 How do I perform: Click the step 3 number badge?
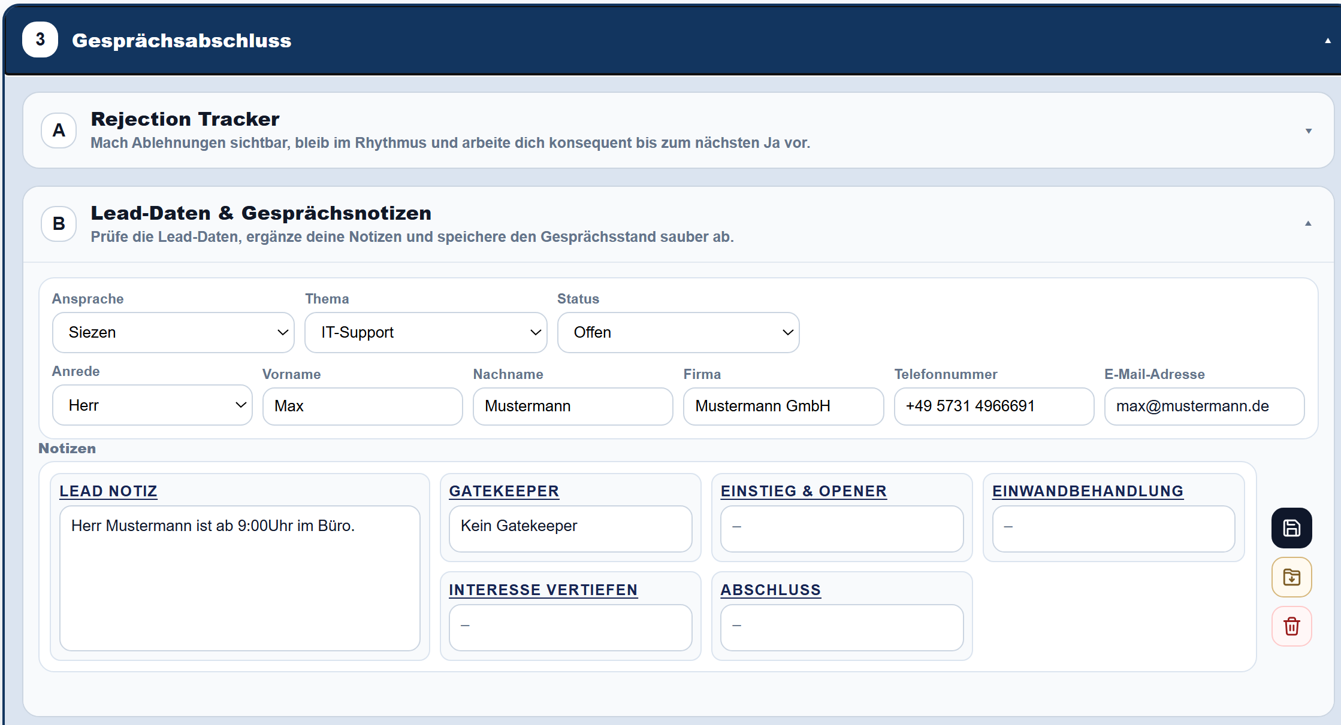(x=40, y=40)
